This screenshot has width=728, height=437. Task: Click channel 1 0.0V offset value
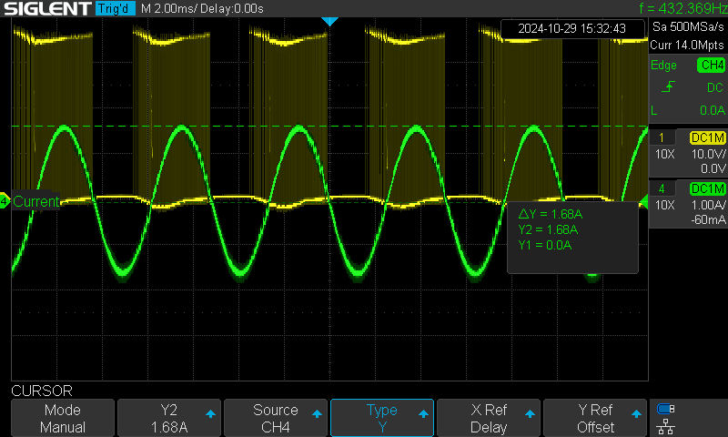(x=713, y=168)
